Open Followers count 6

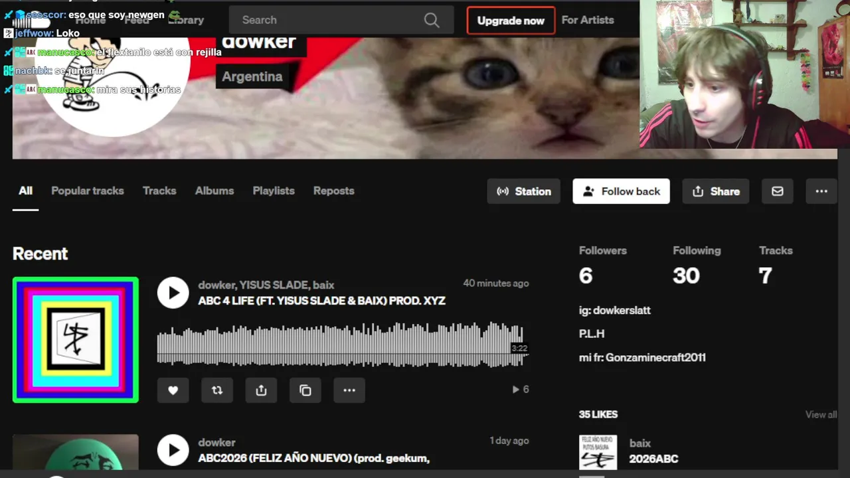click(x=585, y=276)
